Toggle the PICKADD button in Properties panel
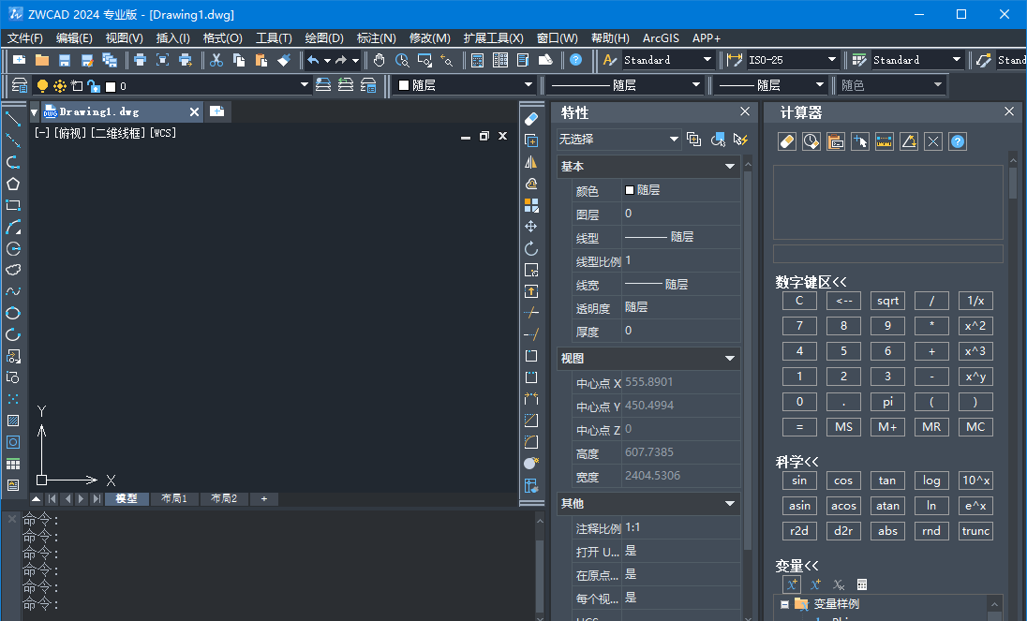 pyautogui.click(x=693, y=140)
